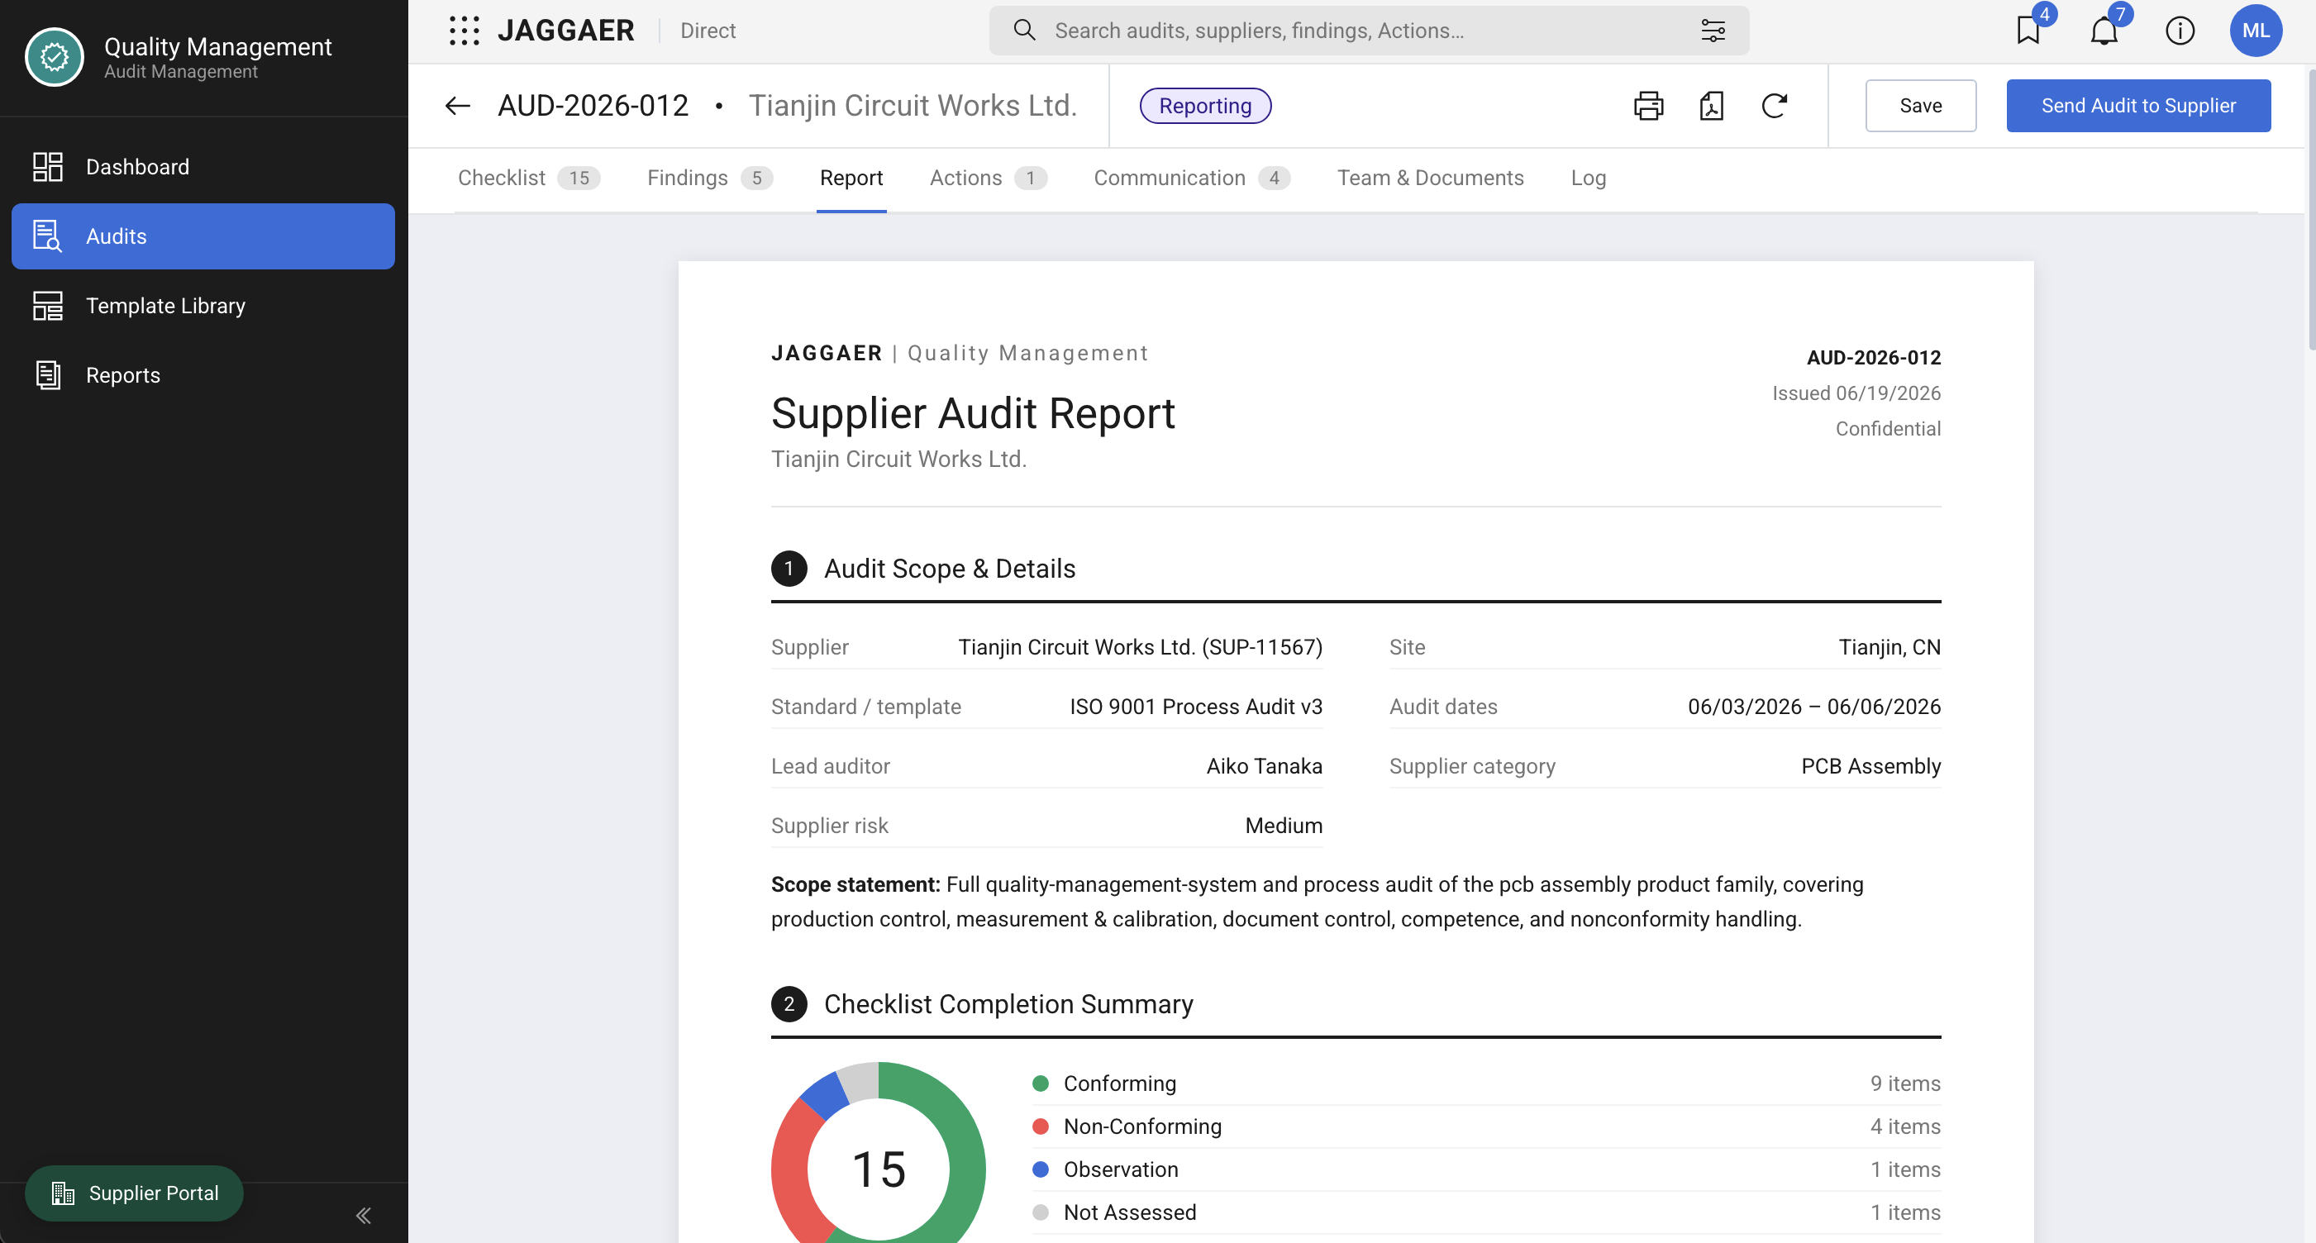The image size is (2316, 1243).
Task: Click the supplier risk Medium value
Action: [1284, 825]
